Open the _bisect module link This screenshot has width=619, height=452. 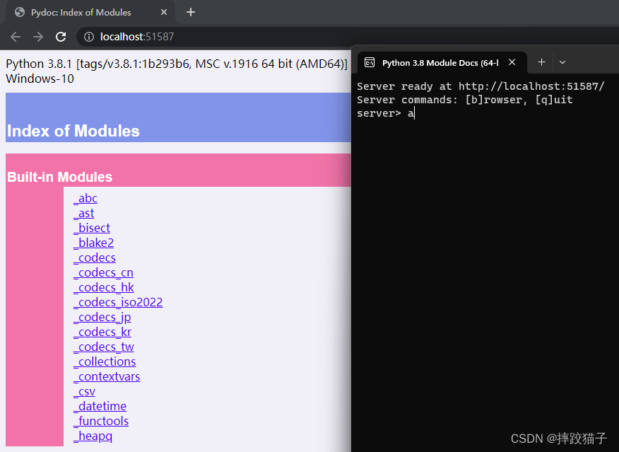[x=92, y=228]
